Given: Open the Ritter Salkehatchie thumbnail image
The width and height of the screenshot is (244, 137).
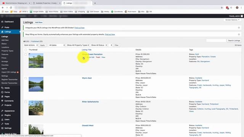Looking at the screenshot, I should (36, 108).
